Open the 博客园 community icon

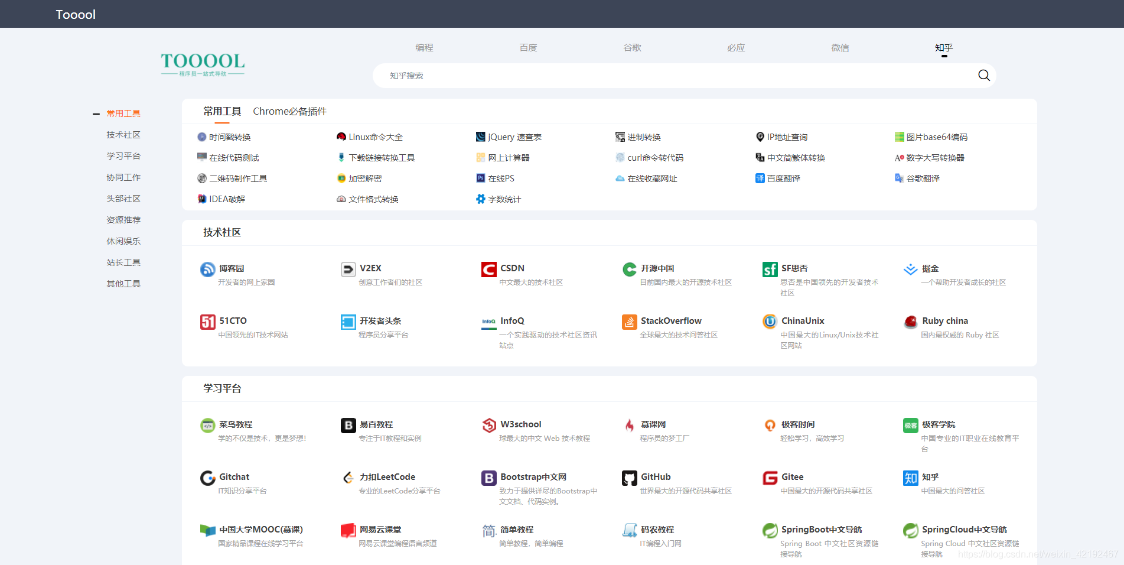207,269
